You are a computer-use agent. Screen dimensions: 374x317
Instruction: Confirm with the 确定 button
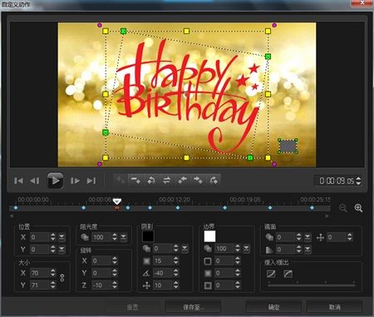tap(273, 307)
